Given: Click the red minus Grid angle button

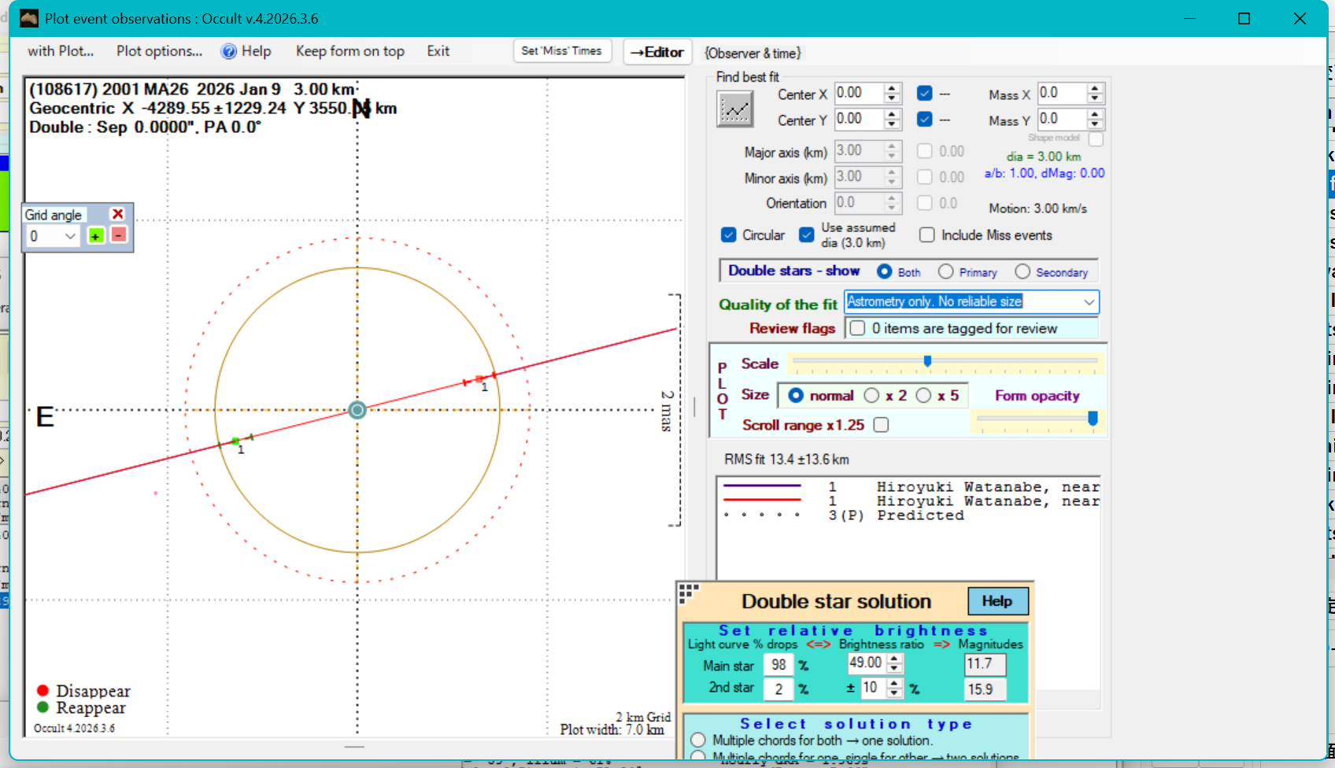Looking at the screenshot, I should (118, 235).
